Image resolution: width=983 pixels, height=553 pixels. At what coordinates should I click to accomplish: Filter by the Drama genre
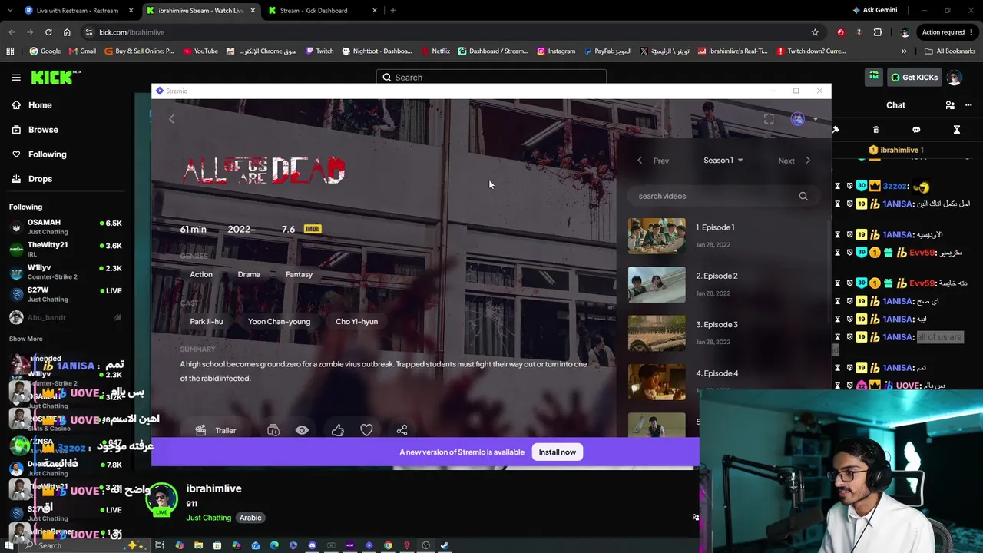coord(249,274)
